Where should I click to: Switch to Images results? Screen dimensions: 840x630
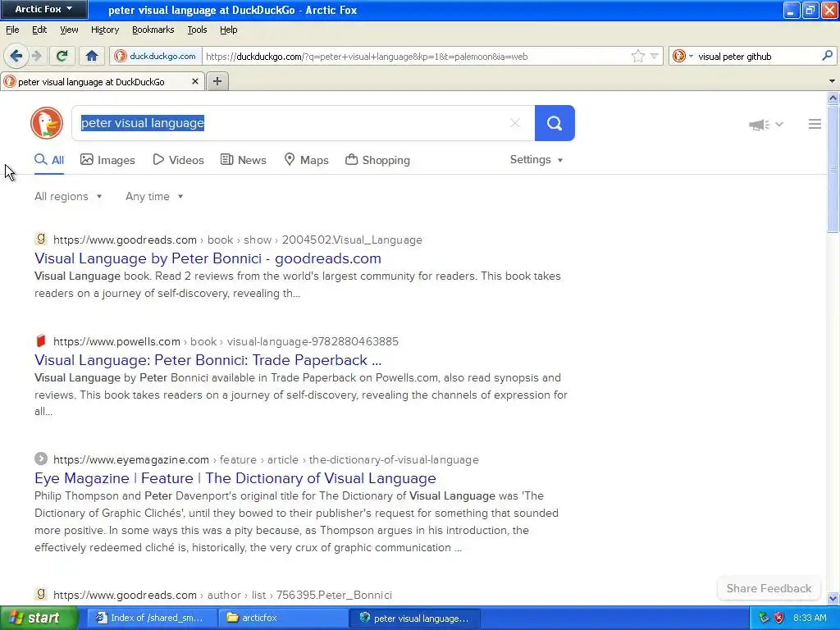point(107,160)
